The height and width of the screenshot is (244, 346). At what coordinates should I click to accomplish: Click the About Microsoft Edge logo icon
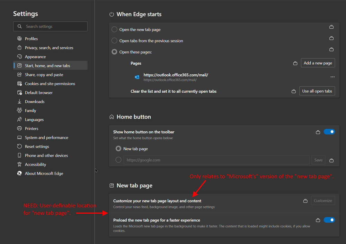pos(19,173)
